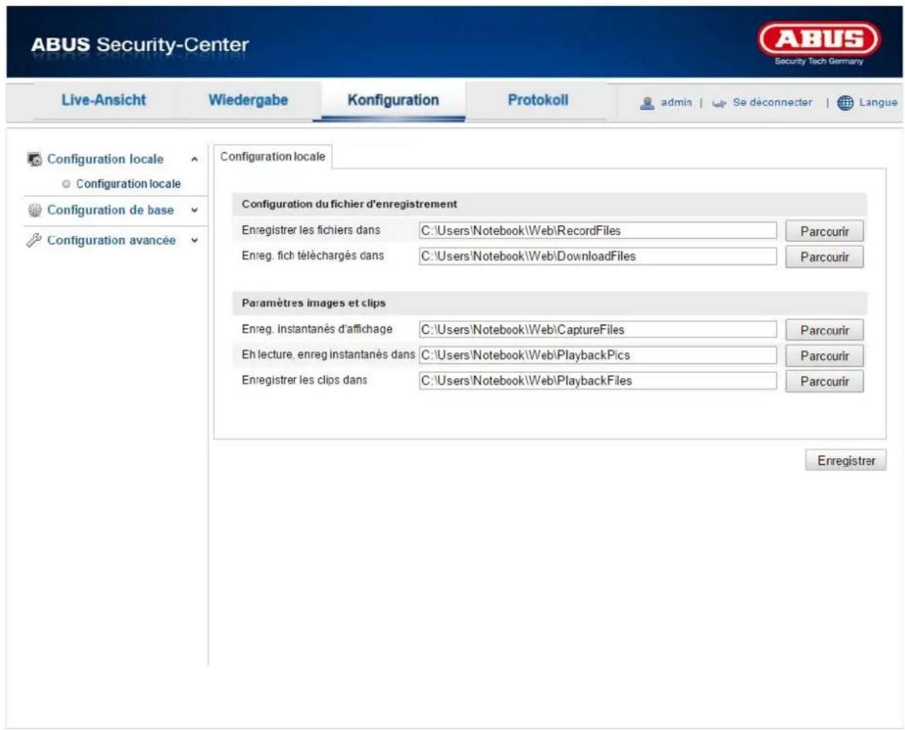Screen dimensions: 905x730
Task: Click heading 'Paramètres images et clips'
Action: [314, 303]
